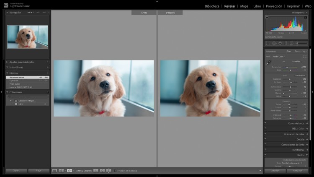
Task: Select Blanco y negro treatment
Action: (300, 51)
